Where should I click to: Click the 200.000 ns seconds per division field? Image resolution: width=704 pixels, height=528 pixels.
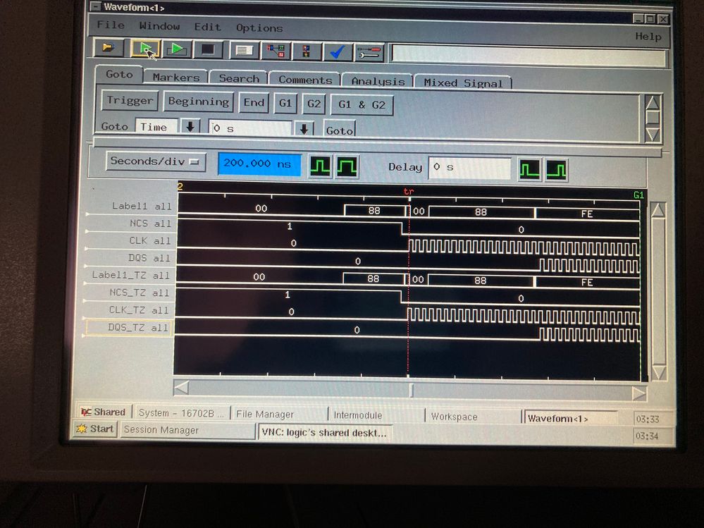(259, 164)
